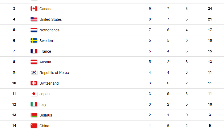Viewport: 224px width, 133px height.
Task: Click the Sweden flag icon
Action: pyautogui.click(x=34, y=40)
